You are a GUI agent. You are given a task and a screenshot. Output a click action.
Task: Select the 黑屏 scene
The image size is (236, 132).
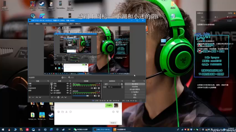39,90
